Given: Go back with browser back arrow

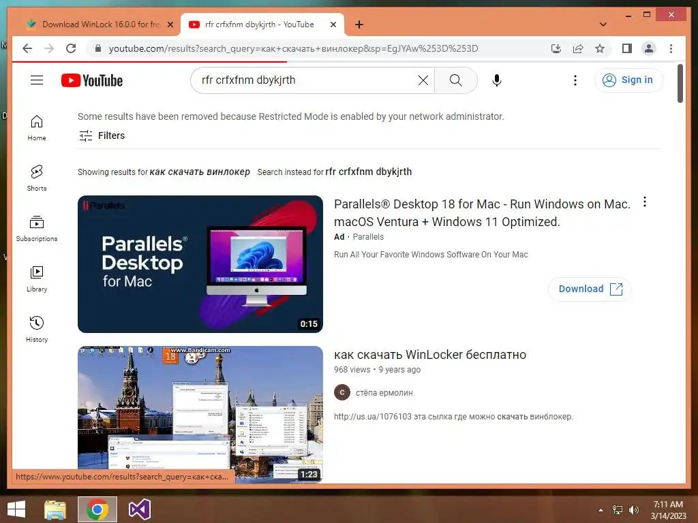Looking at the screenshot, I should [x=27, y=48].
